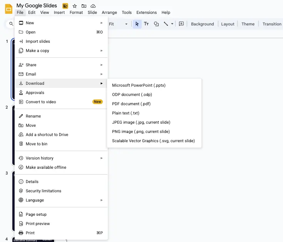Choose Move in the File menu
Viewport: 283px width, 242px height.
[61, 125]
